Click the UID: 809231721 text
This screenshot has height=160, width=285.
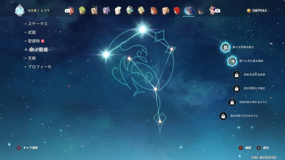coord(264,157)
